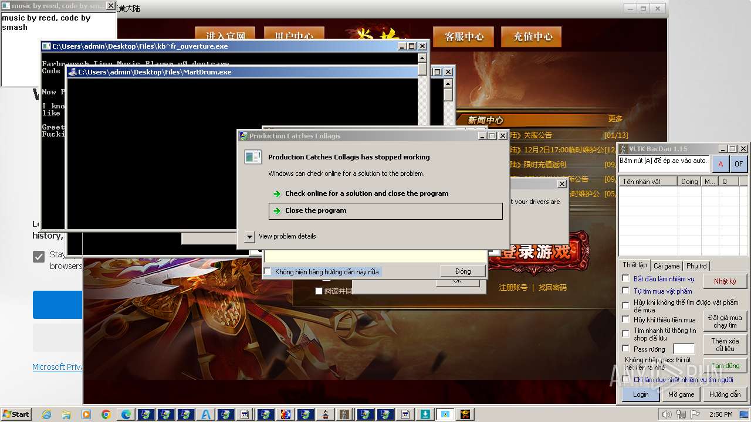Click 'Đặt giá mua chạy tìm' button

point(725,321)
